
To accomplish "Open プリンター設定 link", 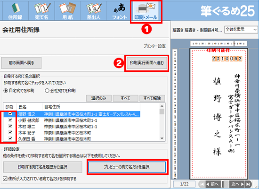I will point(154,46).
